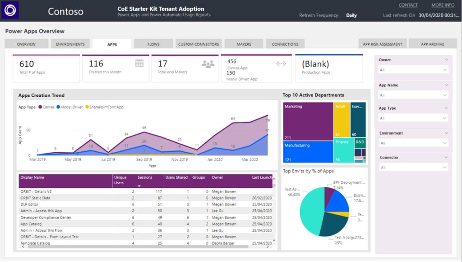Click the Finance tile in the treemap
462x262 pixels.
tap(344, 151)
